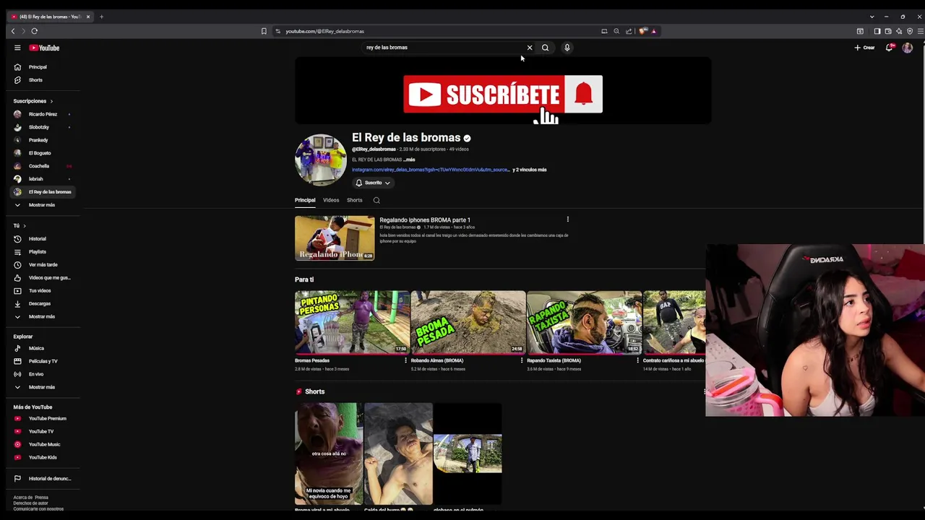Image resolution: width=925 pixels, height=520 pixels.
Task: Open browser main menu icon
Action: tap(920, 31)
